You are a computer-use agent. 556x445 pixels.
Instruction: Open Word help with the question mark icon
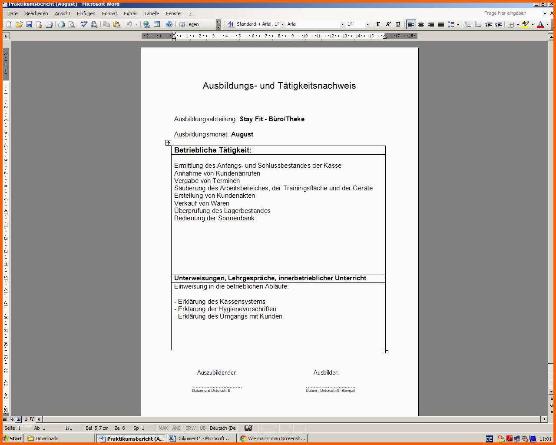point(169,24)
